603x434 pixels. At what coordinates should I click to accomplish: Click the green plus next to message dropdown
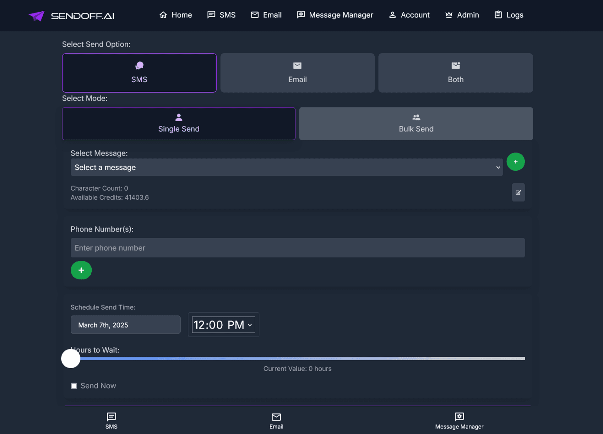click(515, 162)
